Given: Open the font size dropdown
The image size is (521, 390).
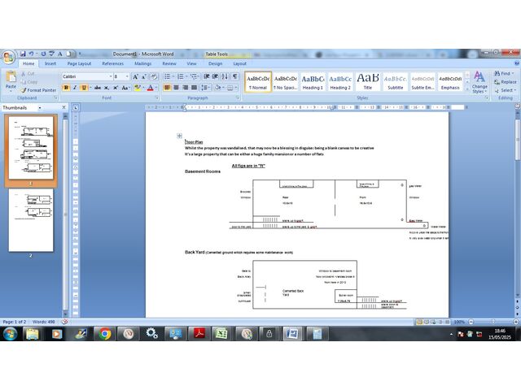Looking at the screenshot, I should [126, 76].
